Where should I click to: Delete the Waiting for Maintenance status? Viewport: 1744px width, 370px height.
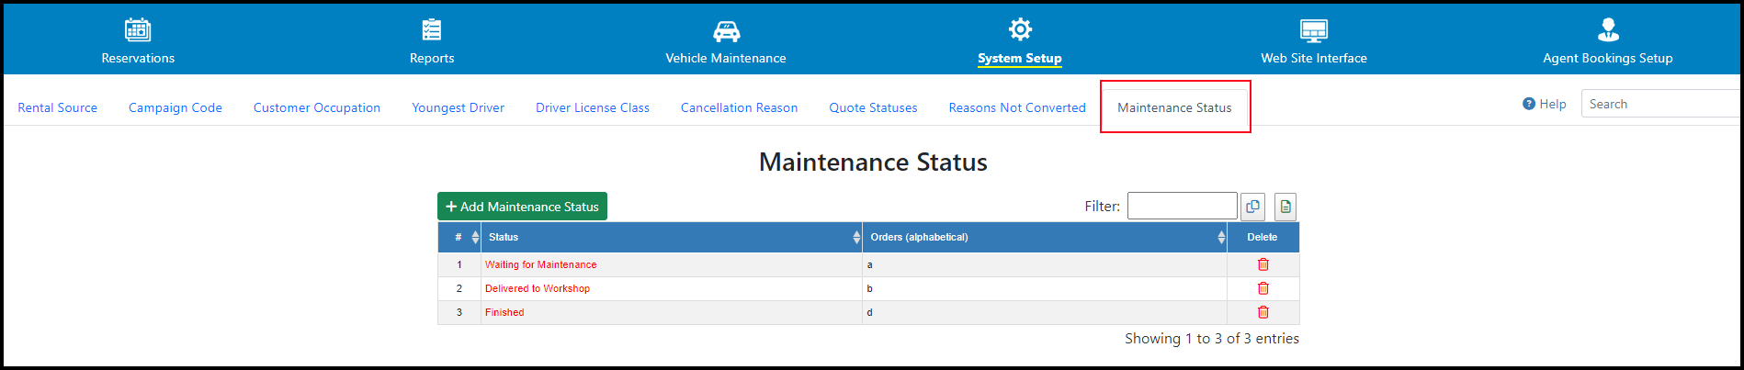coord(1263,264)
